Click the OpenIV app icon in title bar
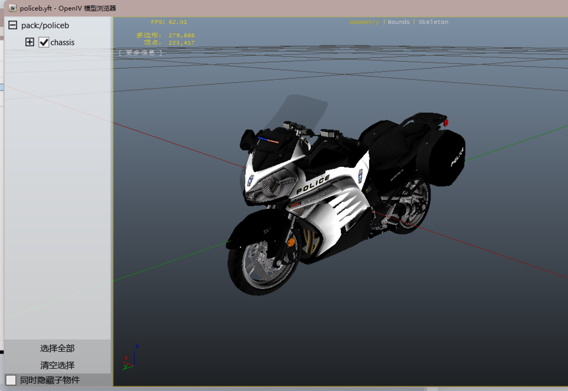568x391 pixels. [x=12, y=8]
